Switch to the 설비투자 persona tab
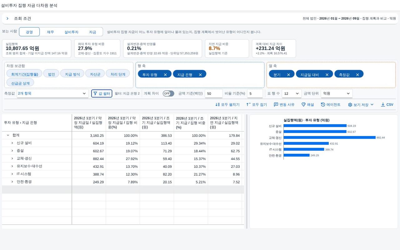400x250 pixels. click(x=71, y=32)
